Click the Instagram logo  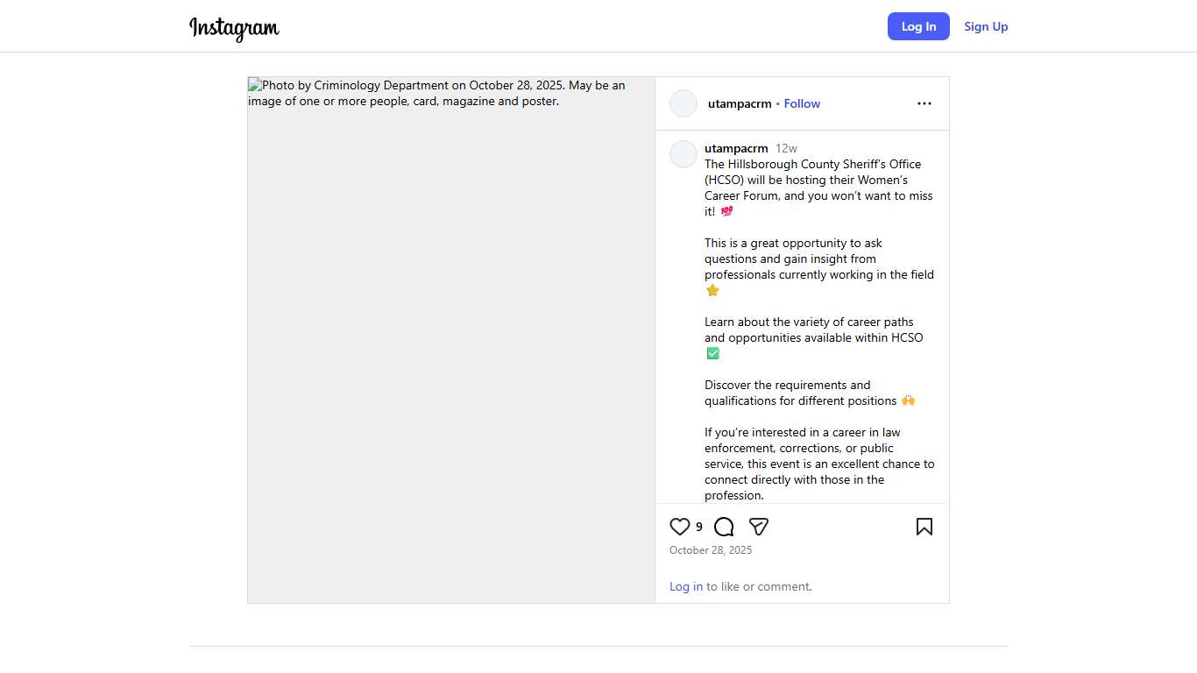click(x=234, y=28)
